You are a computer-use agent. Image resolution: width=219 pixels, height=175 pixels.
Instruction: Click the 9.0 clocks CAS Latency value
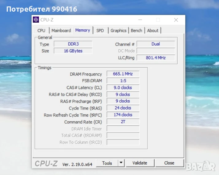pyautogui.click(x=123, y=87)
